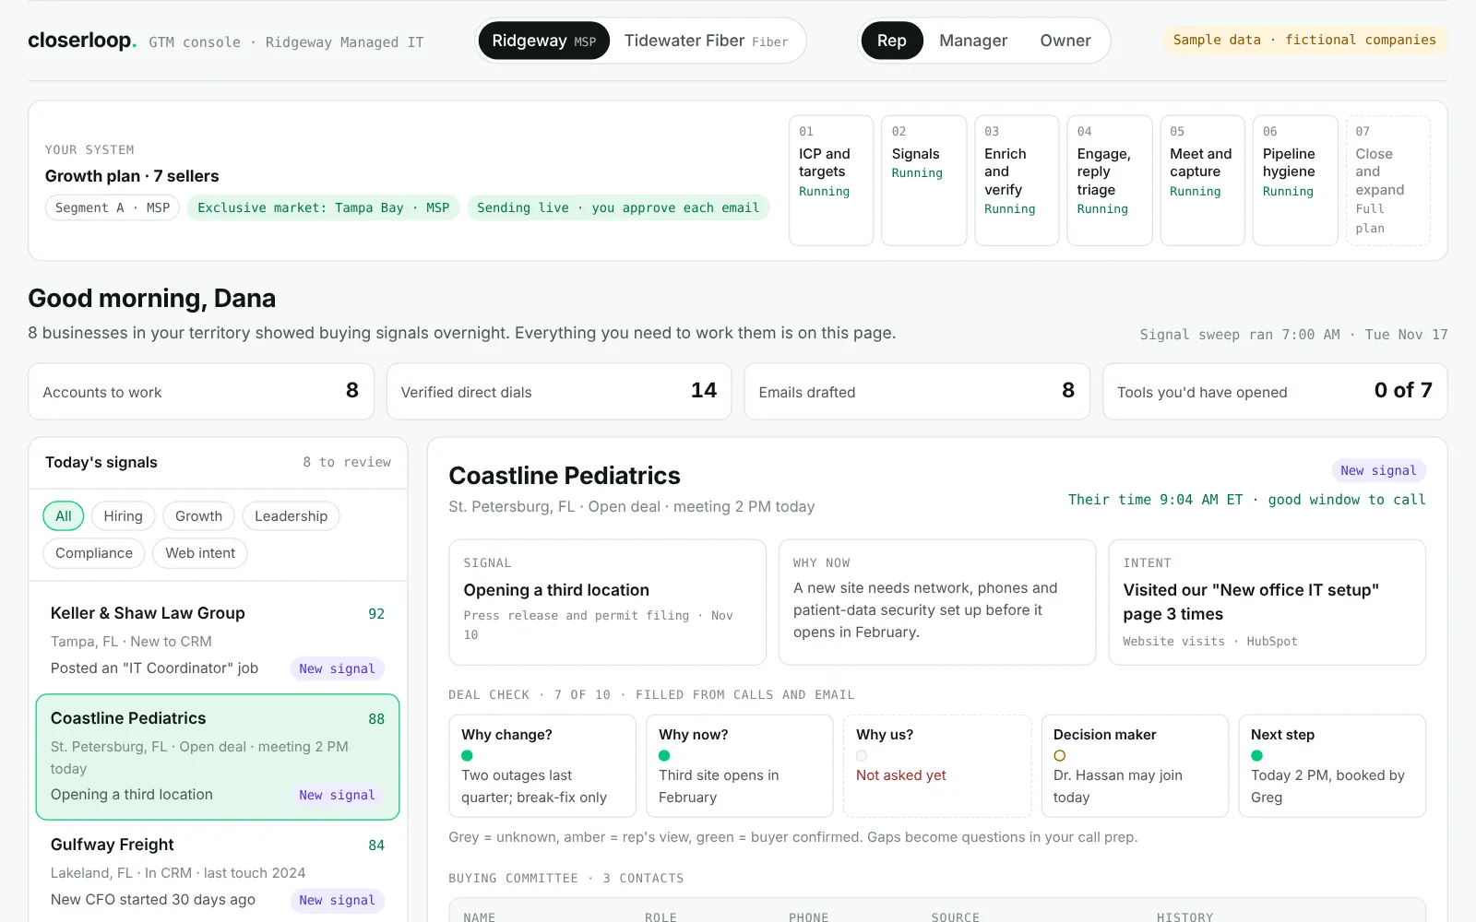The height and width of the screenshot is (922, 1476).
Task: Click the Segment A · MSP chip
Action: click(113, 207)
